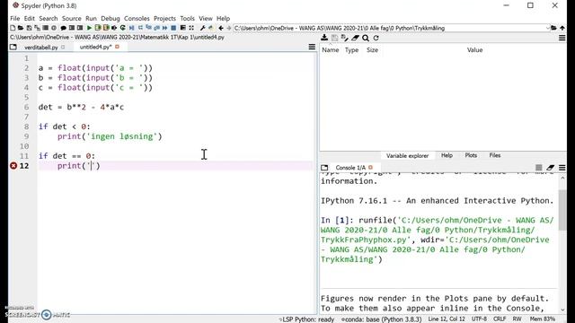Expand working directory path dropdown
This screenshot has width=575, height=323.
[547, 28]
